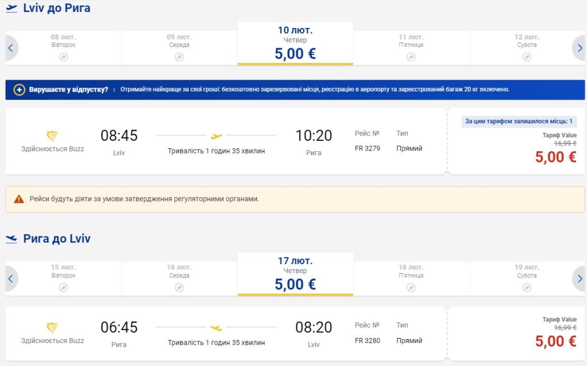
Task: Click the no-flight icon under 19 лют.
Action: (526, 288)
